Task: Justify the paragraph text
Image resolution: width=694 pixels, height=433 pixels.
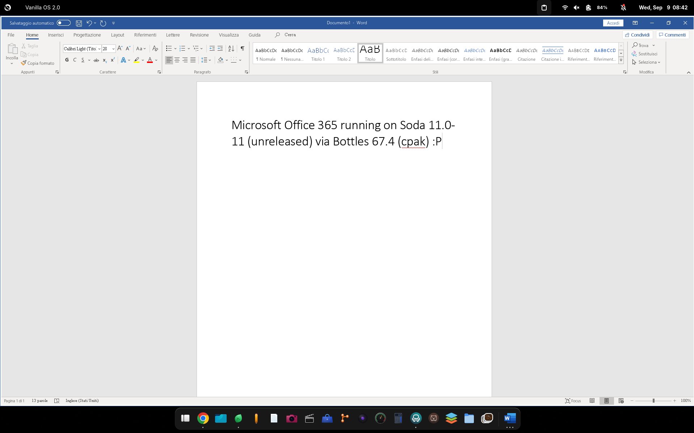Action: pyautogui.click(x=193, y=60)
